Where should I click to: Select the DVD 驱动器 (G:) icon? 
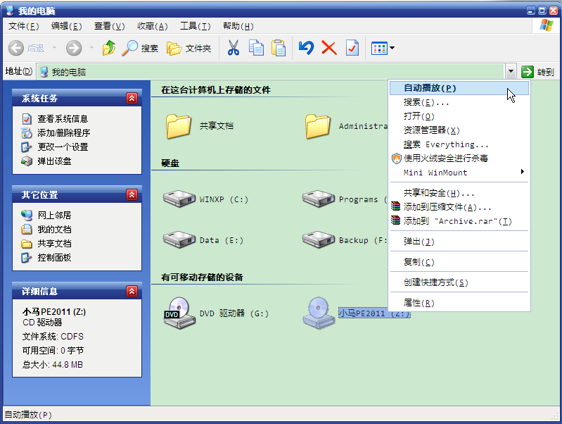pos(179,313)
